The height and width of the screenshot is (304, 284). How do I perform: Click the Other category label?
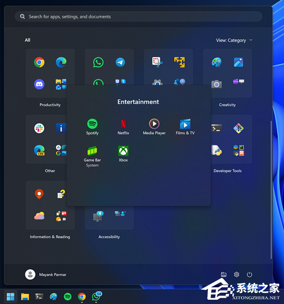50,171
